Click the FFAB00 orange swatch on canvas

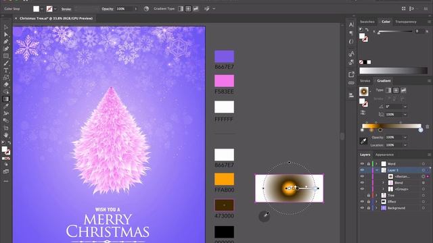click(x=224, y=179)
